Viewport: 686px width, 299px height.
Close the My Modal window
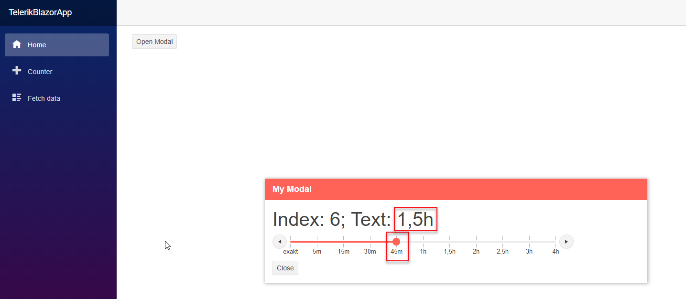(285, 268)
